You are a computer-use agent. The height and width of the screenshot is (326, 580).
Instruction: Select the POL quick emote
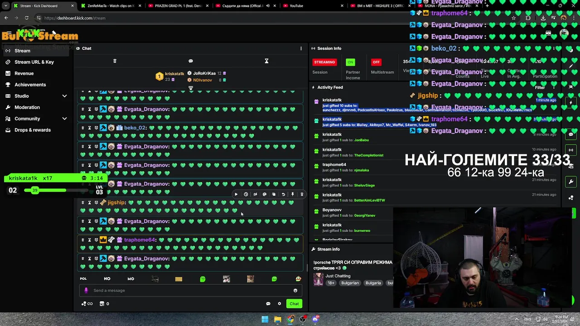click(83, 279)
